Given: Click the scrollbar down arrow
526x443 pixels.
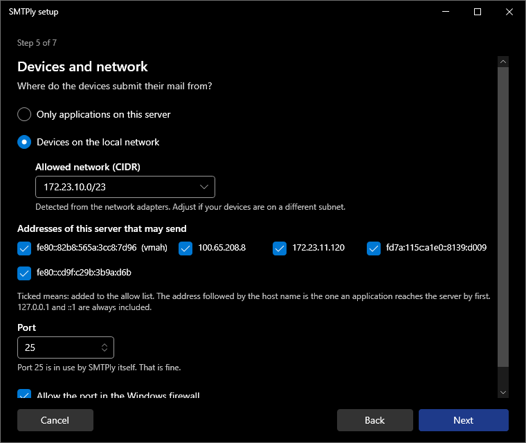Looking at the screenshot, I should (x=503, y=392).
